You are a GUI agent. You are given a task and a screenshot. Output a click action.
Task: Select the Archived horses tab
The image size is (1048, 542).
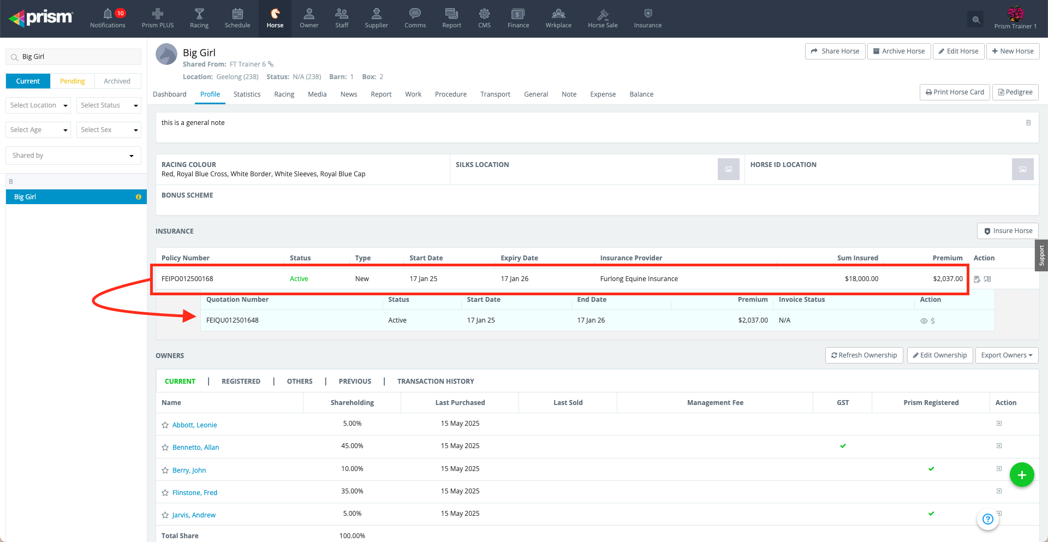point(117,81)
